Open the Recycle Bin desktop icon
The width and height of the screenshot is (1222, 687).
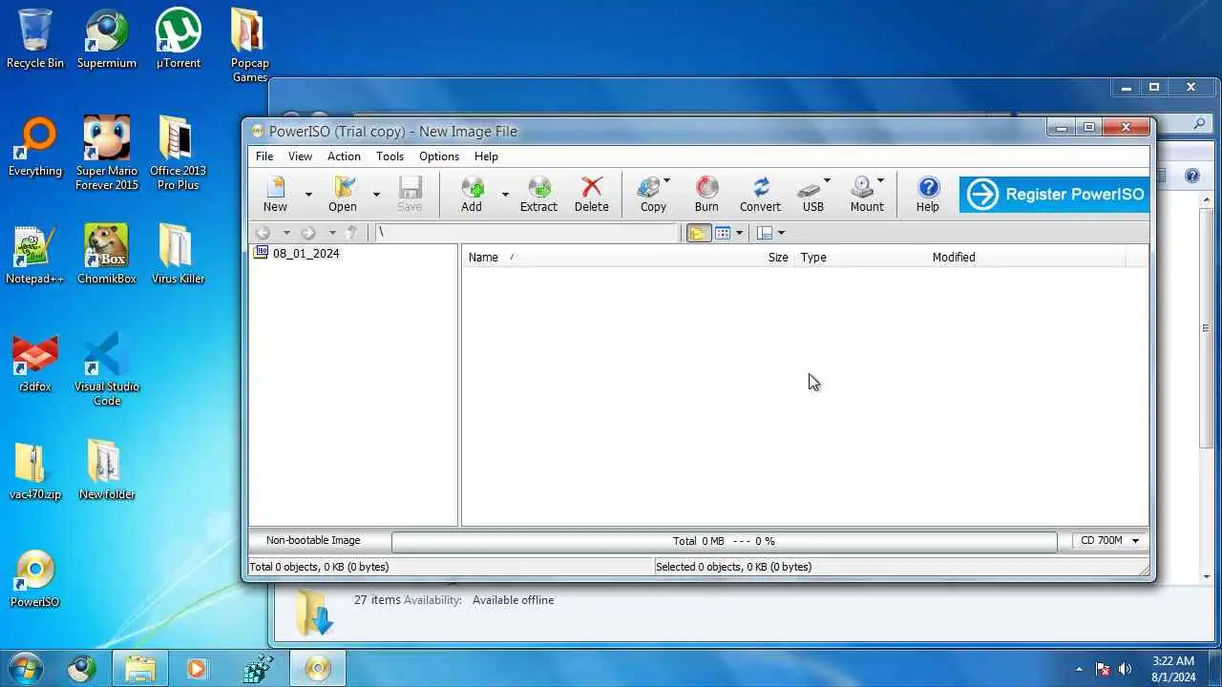tap(35, 40)
